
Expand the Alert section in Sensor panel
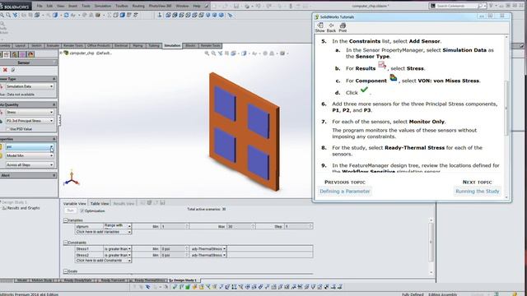(54, 175)
